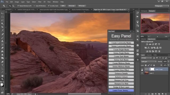Hide the Layer 2 layer
Viewport: 170px width, 95px height.
click(142, 73)
